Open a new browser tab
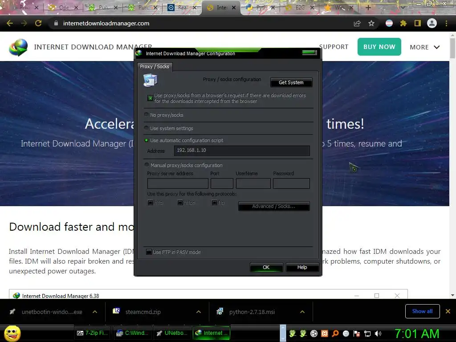This screenshot has height=342, width=456. pyautogui.click(x=368, y=8)
